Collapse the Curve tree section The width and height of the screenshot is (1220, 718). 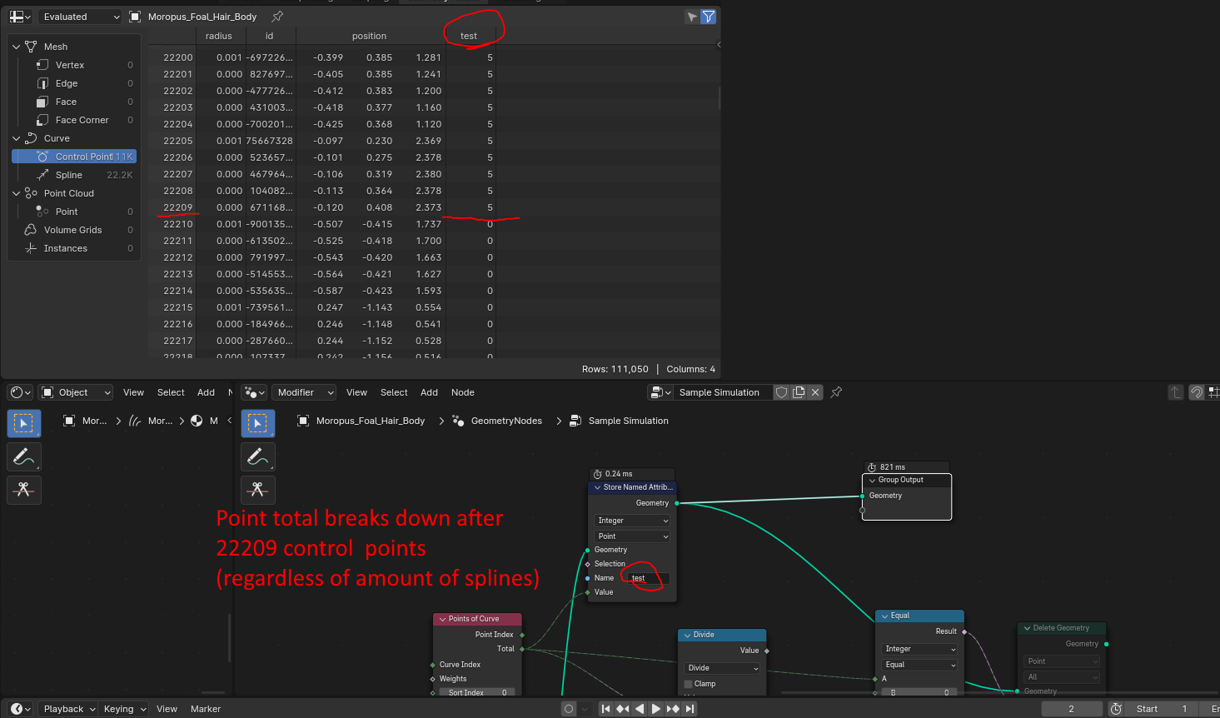(x=16, y=138)
